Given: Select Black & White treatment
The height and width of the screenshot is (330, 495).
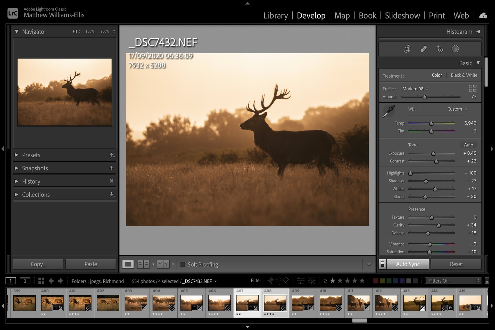Looking at the screenshot, I should click(x=464, y=75).
